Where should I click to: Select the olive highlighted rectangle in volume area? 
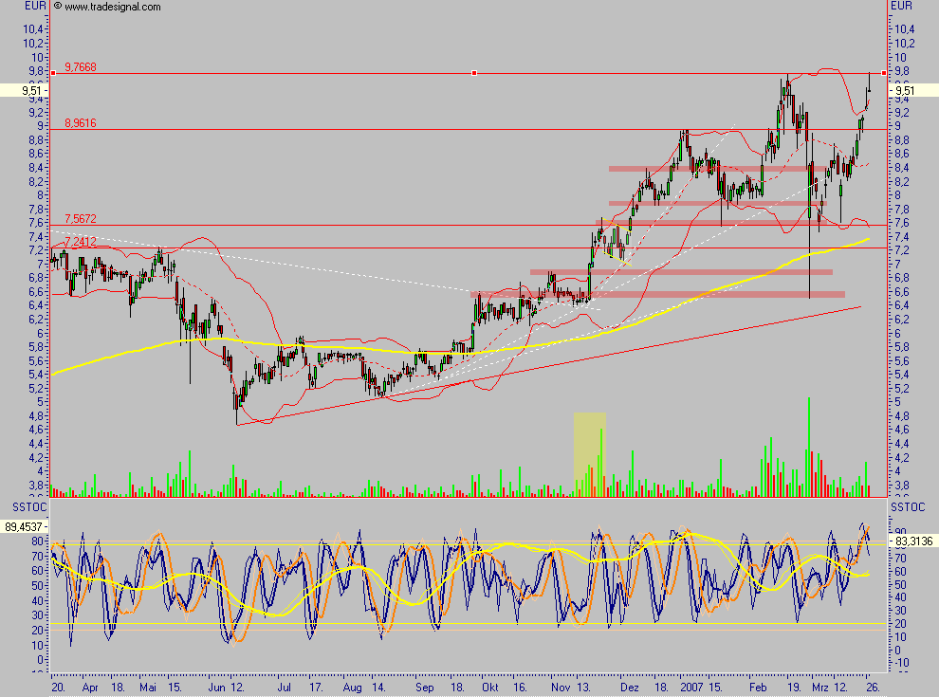[x=590, y=454]
